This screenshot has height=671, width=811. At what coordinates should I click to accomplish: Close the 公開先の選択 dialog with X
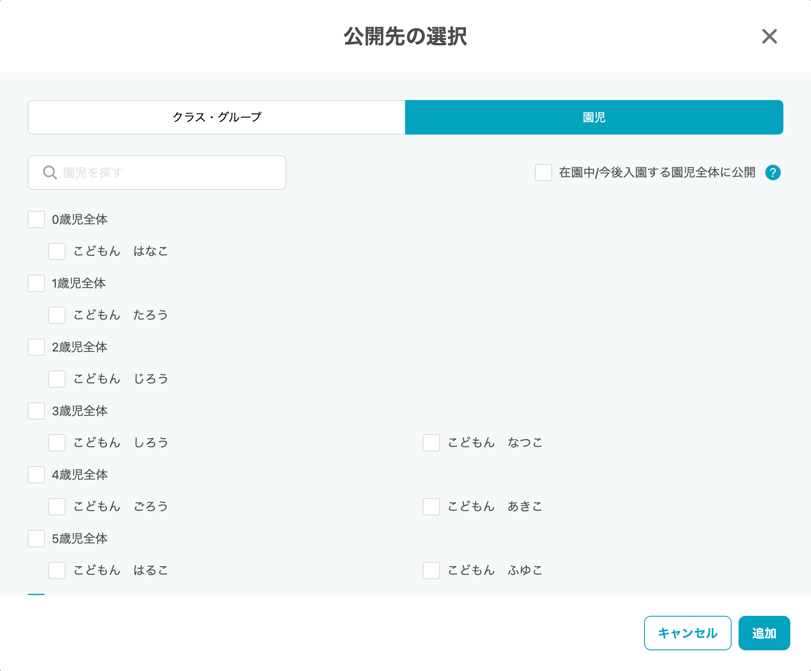(x=769, y=37)
